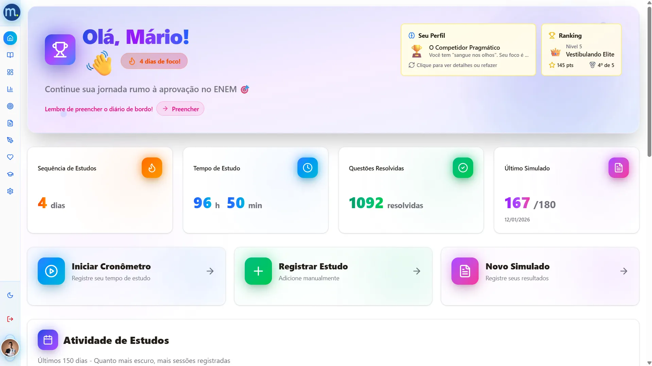Screen dimensions: 652x366
Task: Click the scrollbar down arrow
Action: (x=649, y=363)
